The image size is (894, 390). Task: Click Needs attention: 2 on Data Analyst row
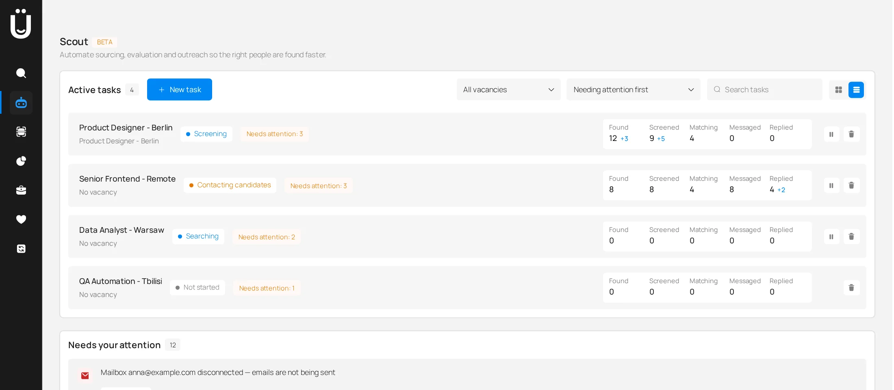(267, 237)
